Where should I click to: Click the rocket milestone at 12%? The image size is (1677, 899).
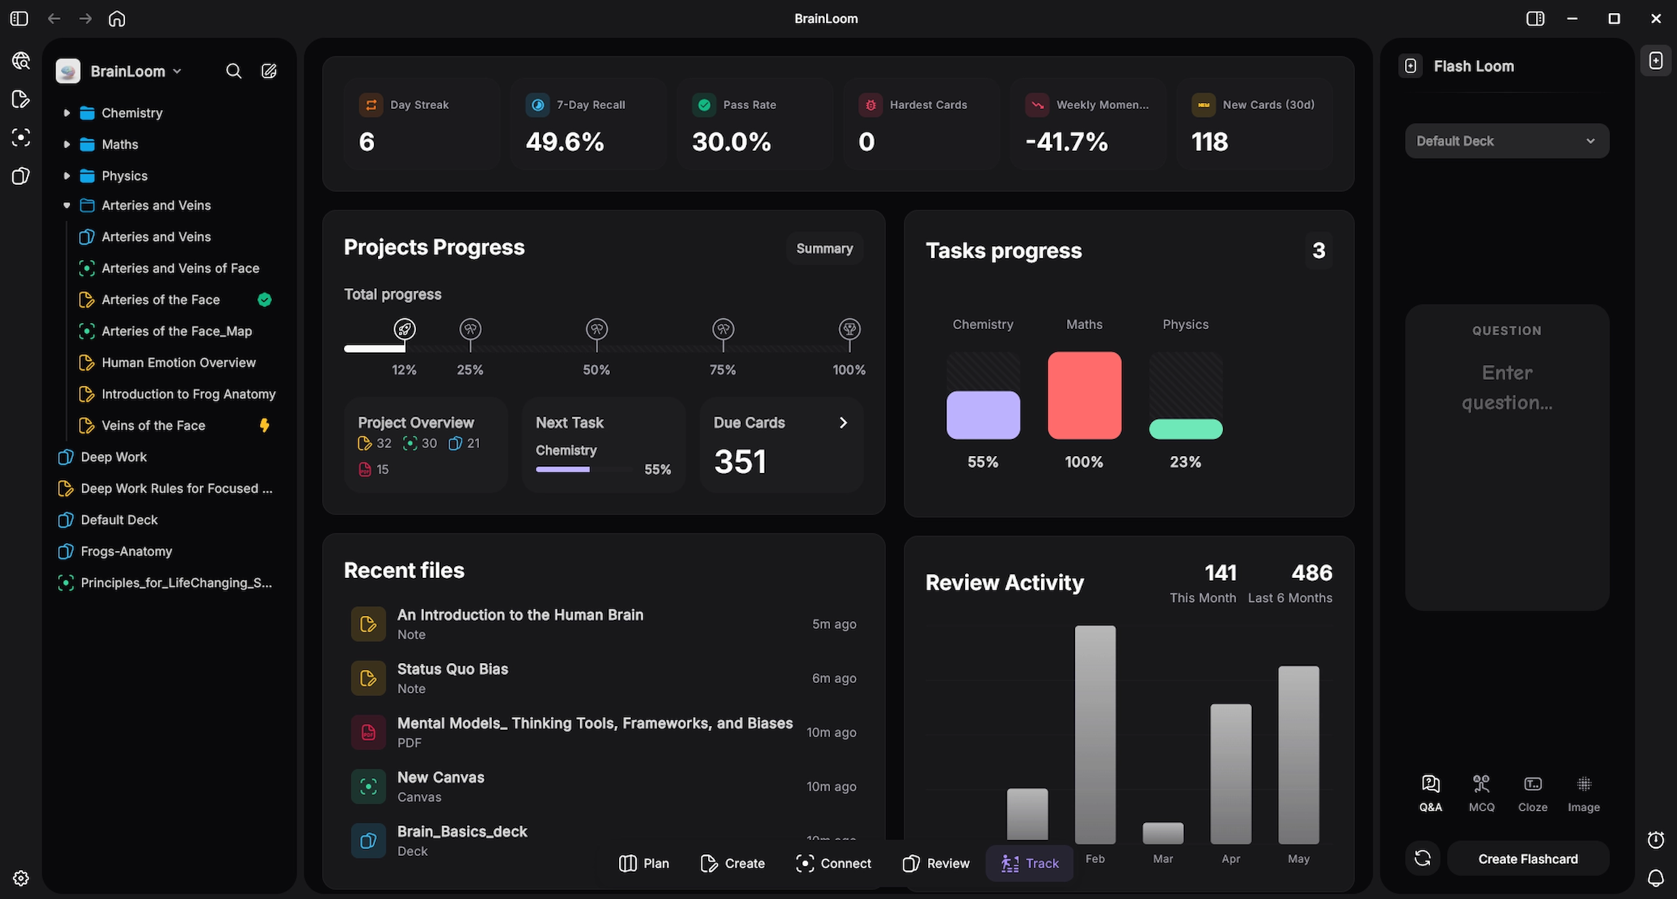coord(404,329)
